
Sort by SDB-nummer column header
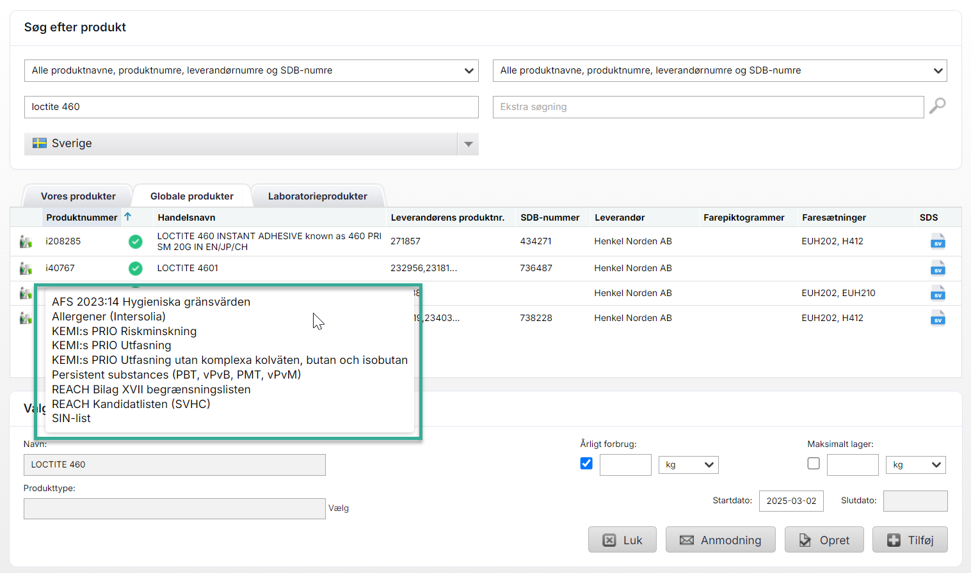pyautogui.click(x=550, y=217)
